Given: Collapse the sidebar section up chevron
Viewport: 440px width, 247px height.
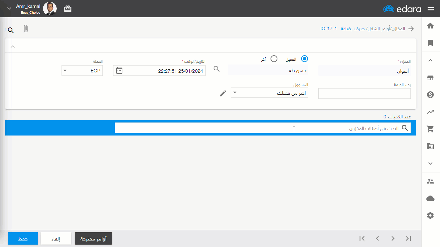Looking at the screenshot, I should click(x=430, y=60).
